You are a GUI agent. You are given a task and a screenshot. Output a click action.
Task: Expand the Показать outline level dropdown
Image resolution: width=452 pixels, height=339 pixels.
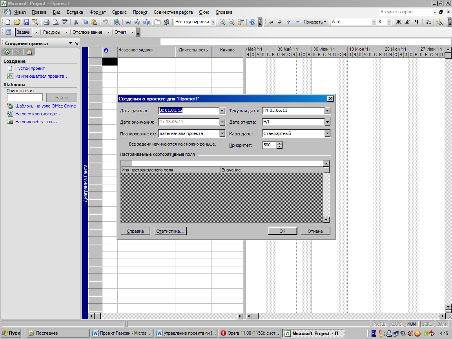point(315,22)
